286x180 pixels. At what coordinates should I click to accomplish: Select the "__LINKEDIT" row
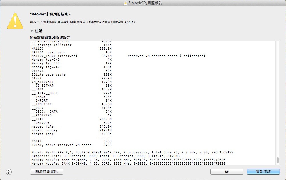71,104
